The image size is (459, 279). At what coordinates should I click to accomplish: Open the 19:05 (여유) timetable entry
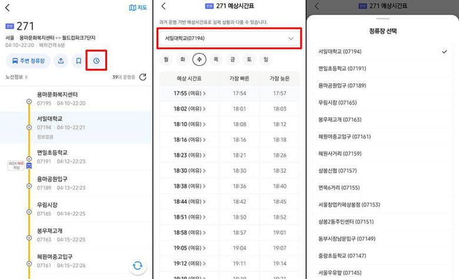coord(189,248)
